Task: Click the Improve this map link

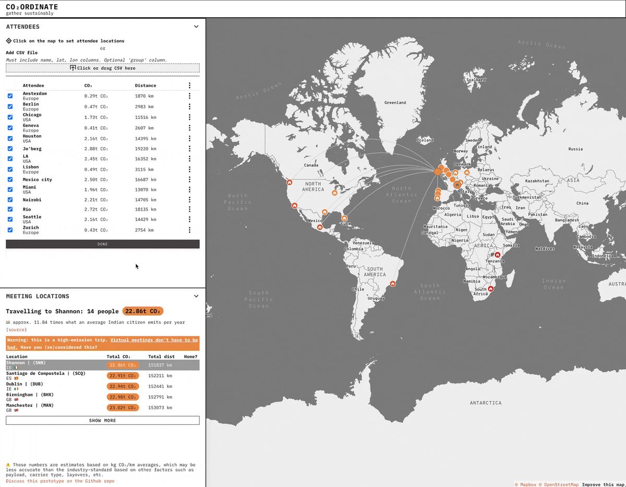Action: click(x=603, y=484)
